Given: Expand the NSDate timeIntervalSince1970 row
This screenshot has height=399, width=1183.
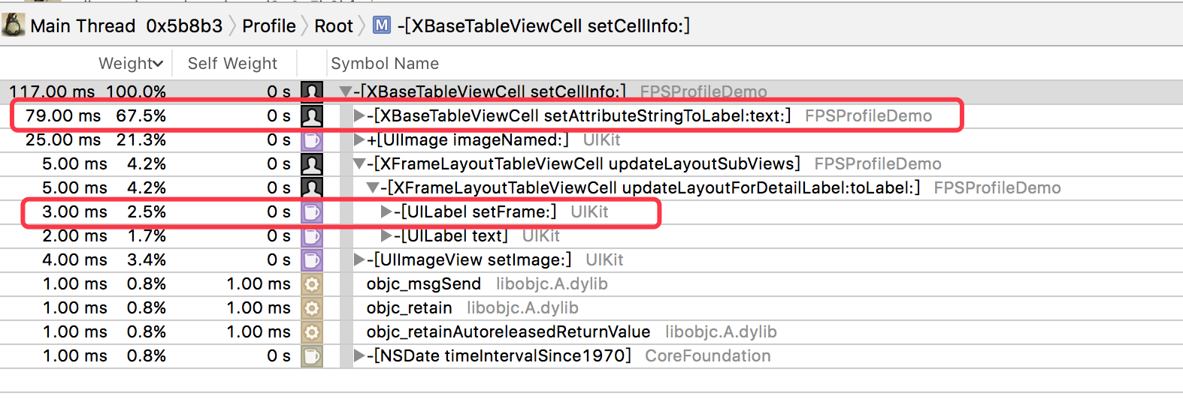Looking at the screenshot, I should (x=359, y=356).
